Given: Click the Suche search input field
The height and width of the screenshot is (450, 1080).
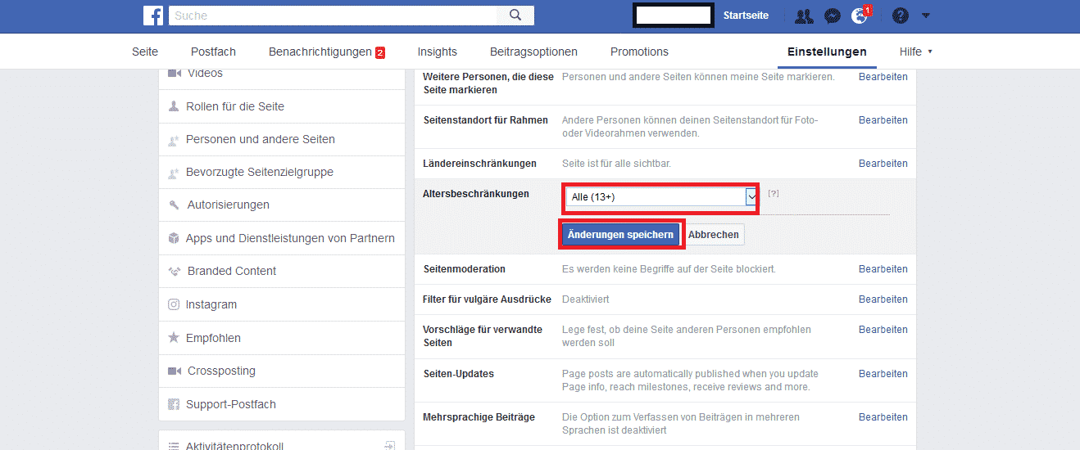Looking at the screenshot, I should 333,16.
